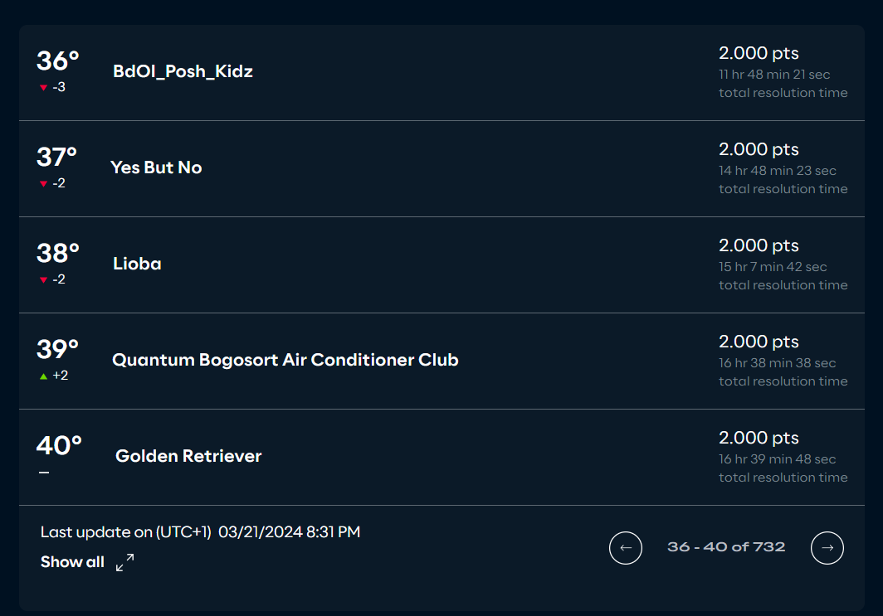Image resolution: width=883 pixels, height=616 pixels.
Task: Click the red down arrow under rank 36
Action: tap(43, 88)
